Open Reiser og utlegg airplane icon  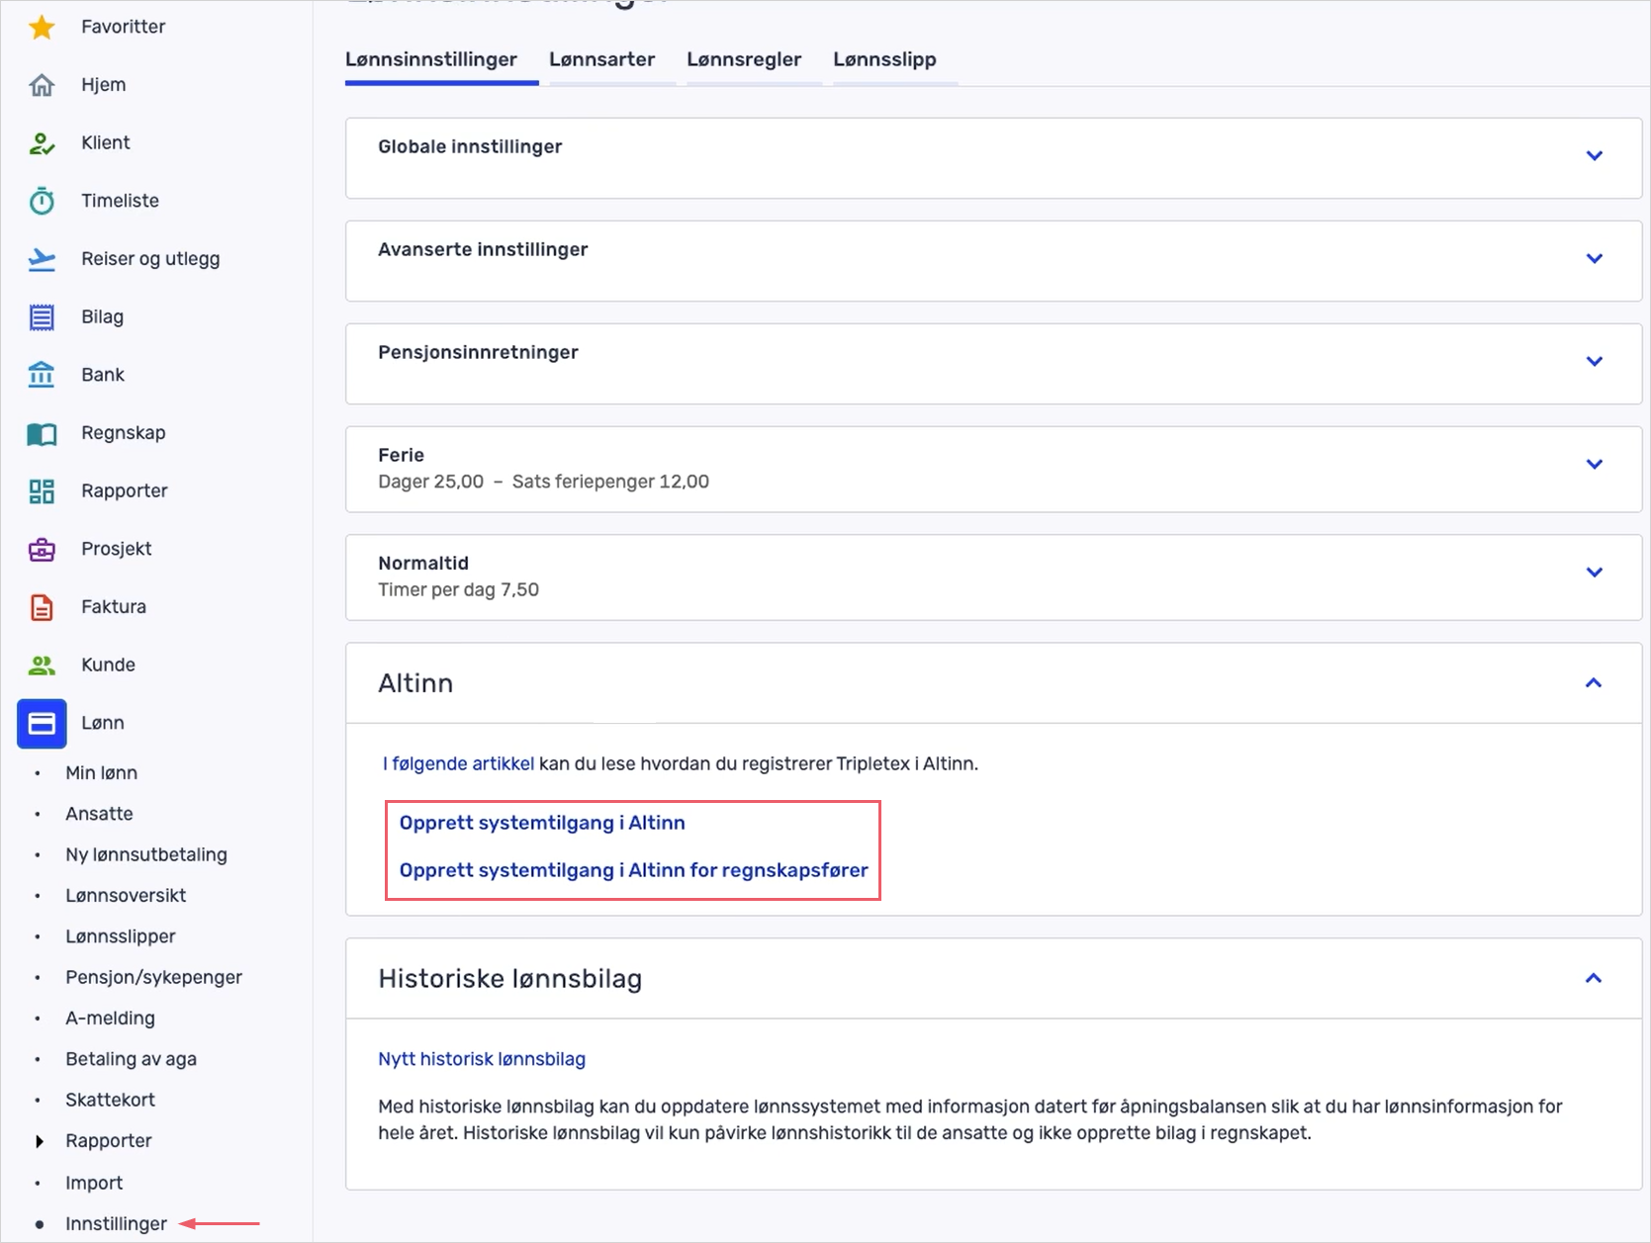tap(42, 259)
